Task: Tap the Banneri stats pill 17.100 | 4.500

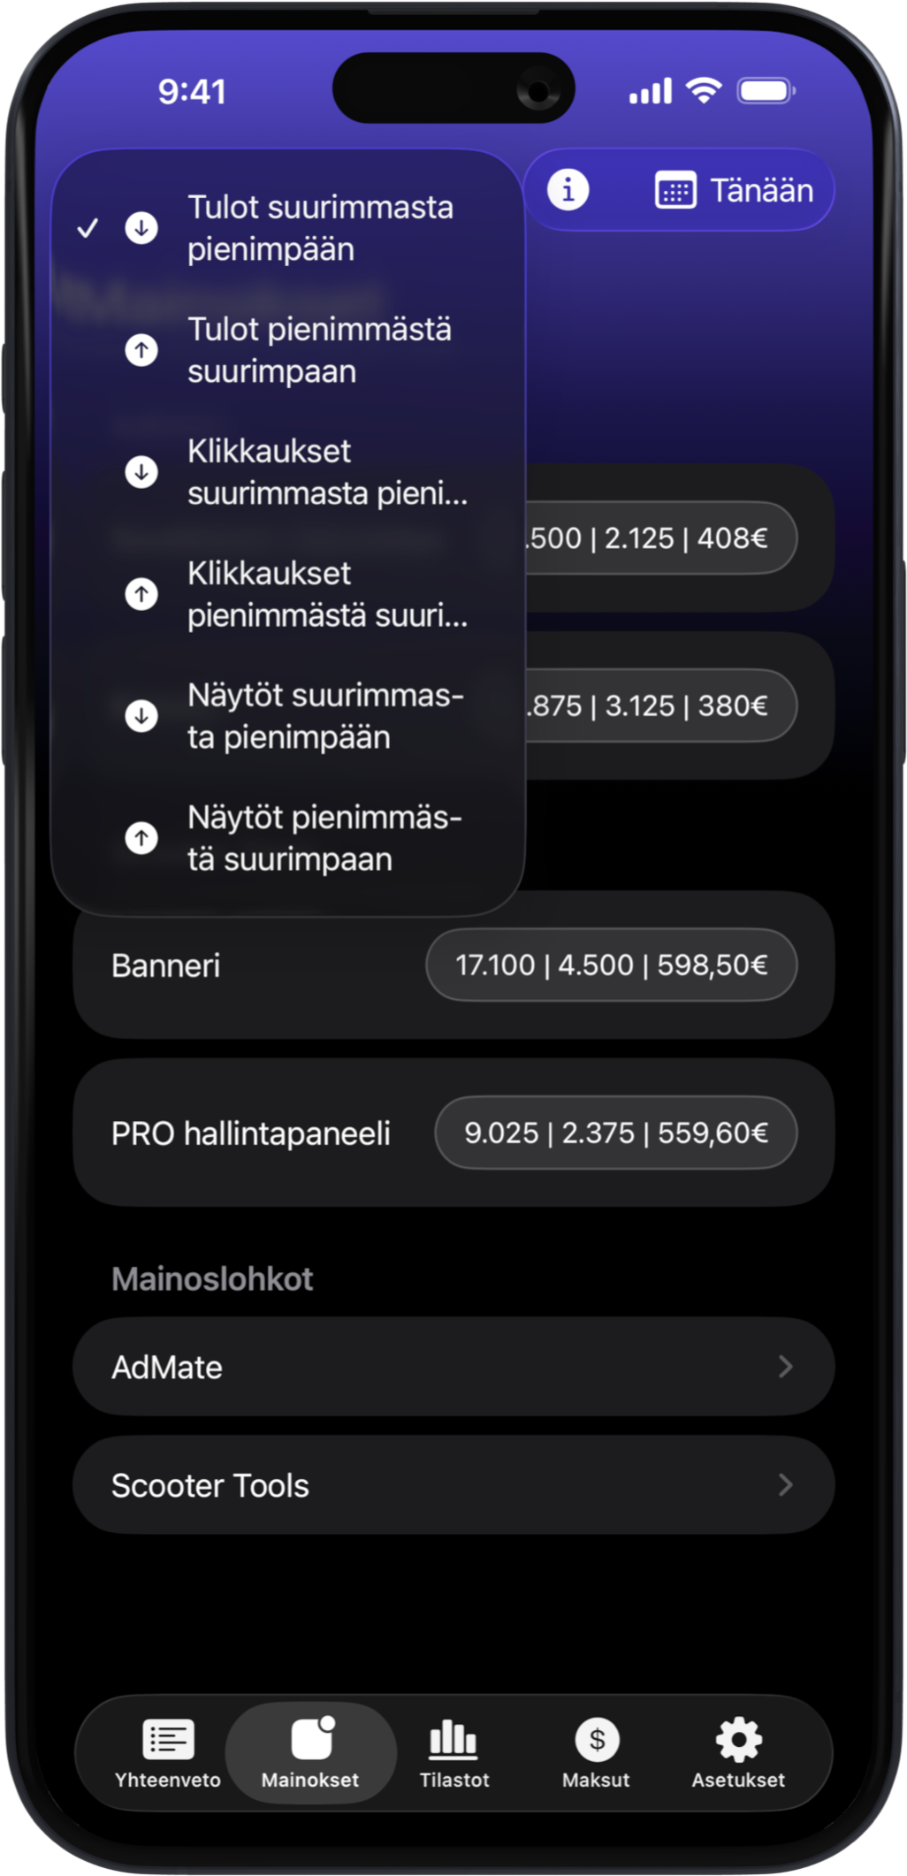Action: pyautogui.click(x=611, y=965)
